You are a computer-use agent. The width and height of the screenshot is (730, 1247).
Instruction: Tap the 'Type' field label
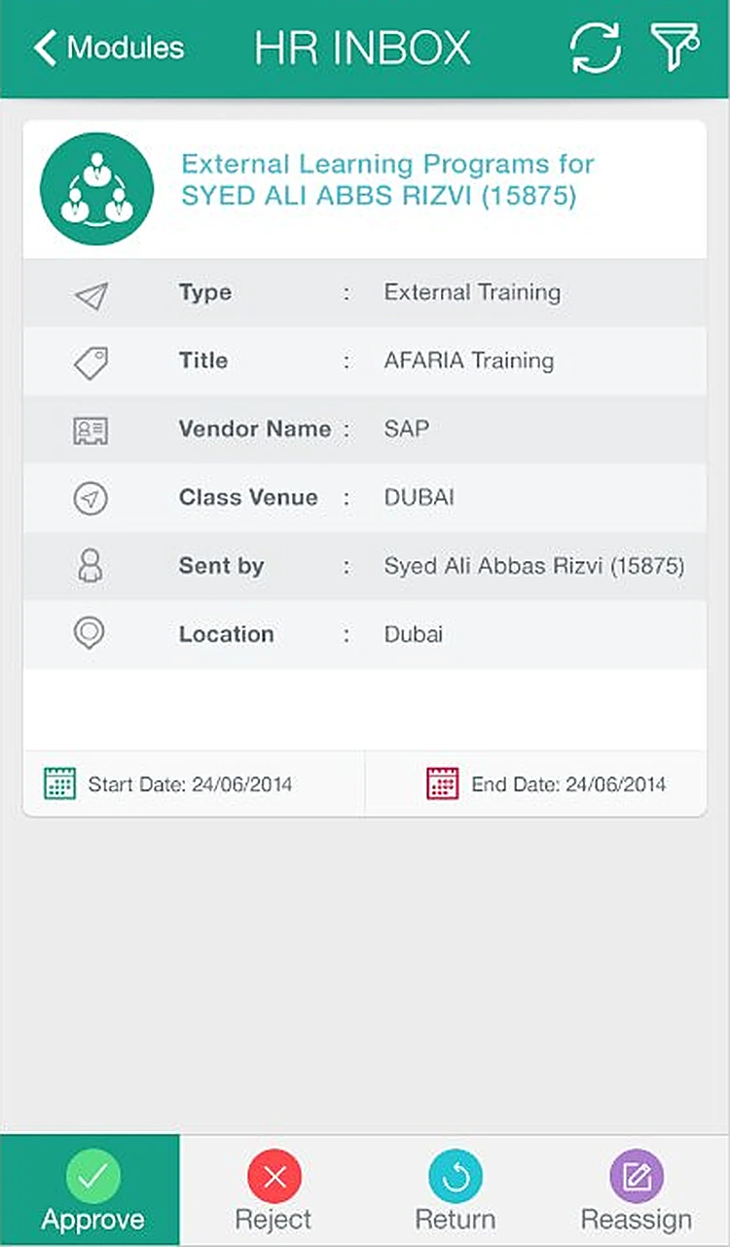[x=205, y=292]
